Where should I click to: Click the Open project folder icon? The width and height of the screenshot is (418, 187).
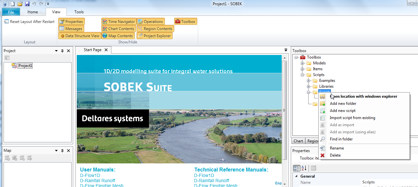tap(20, 4)
